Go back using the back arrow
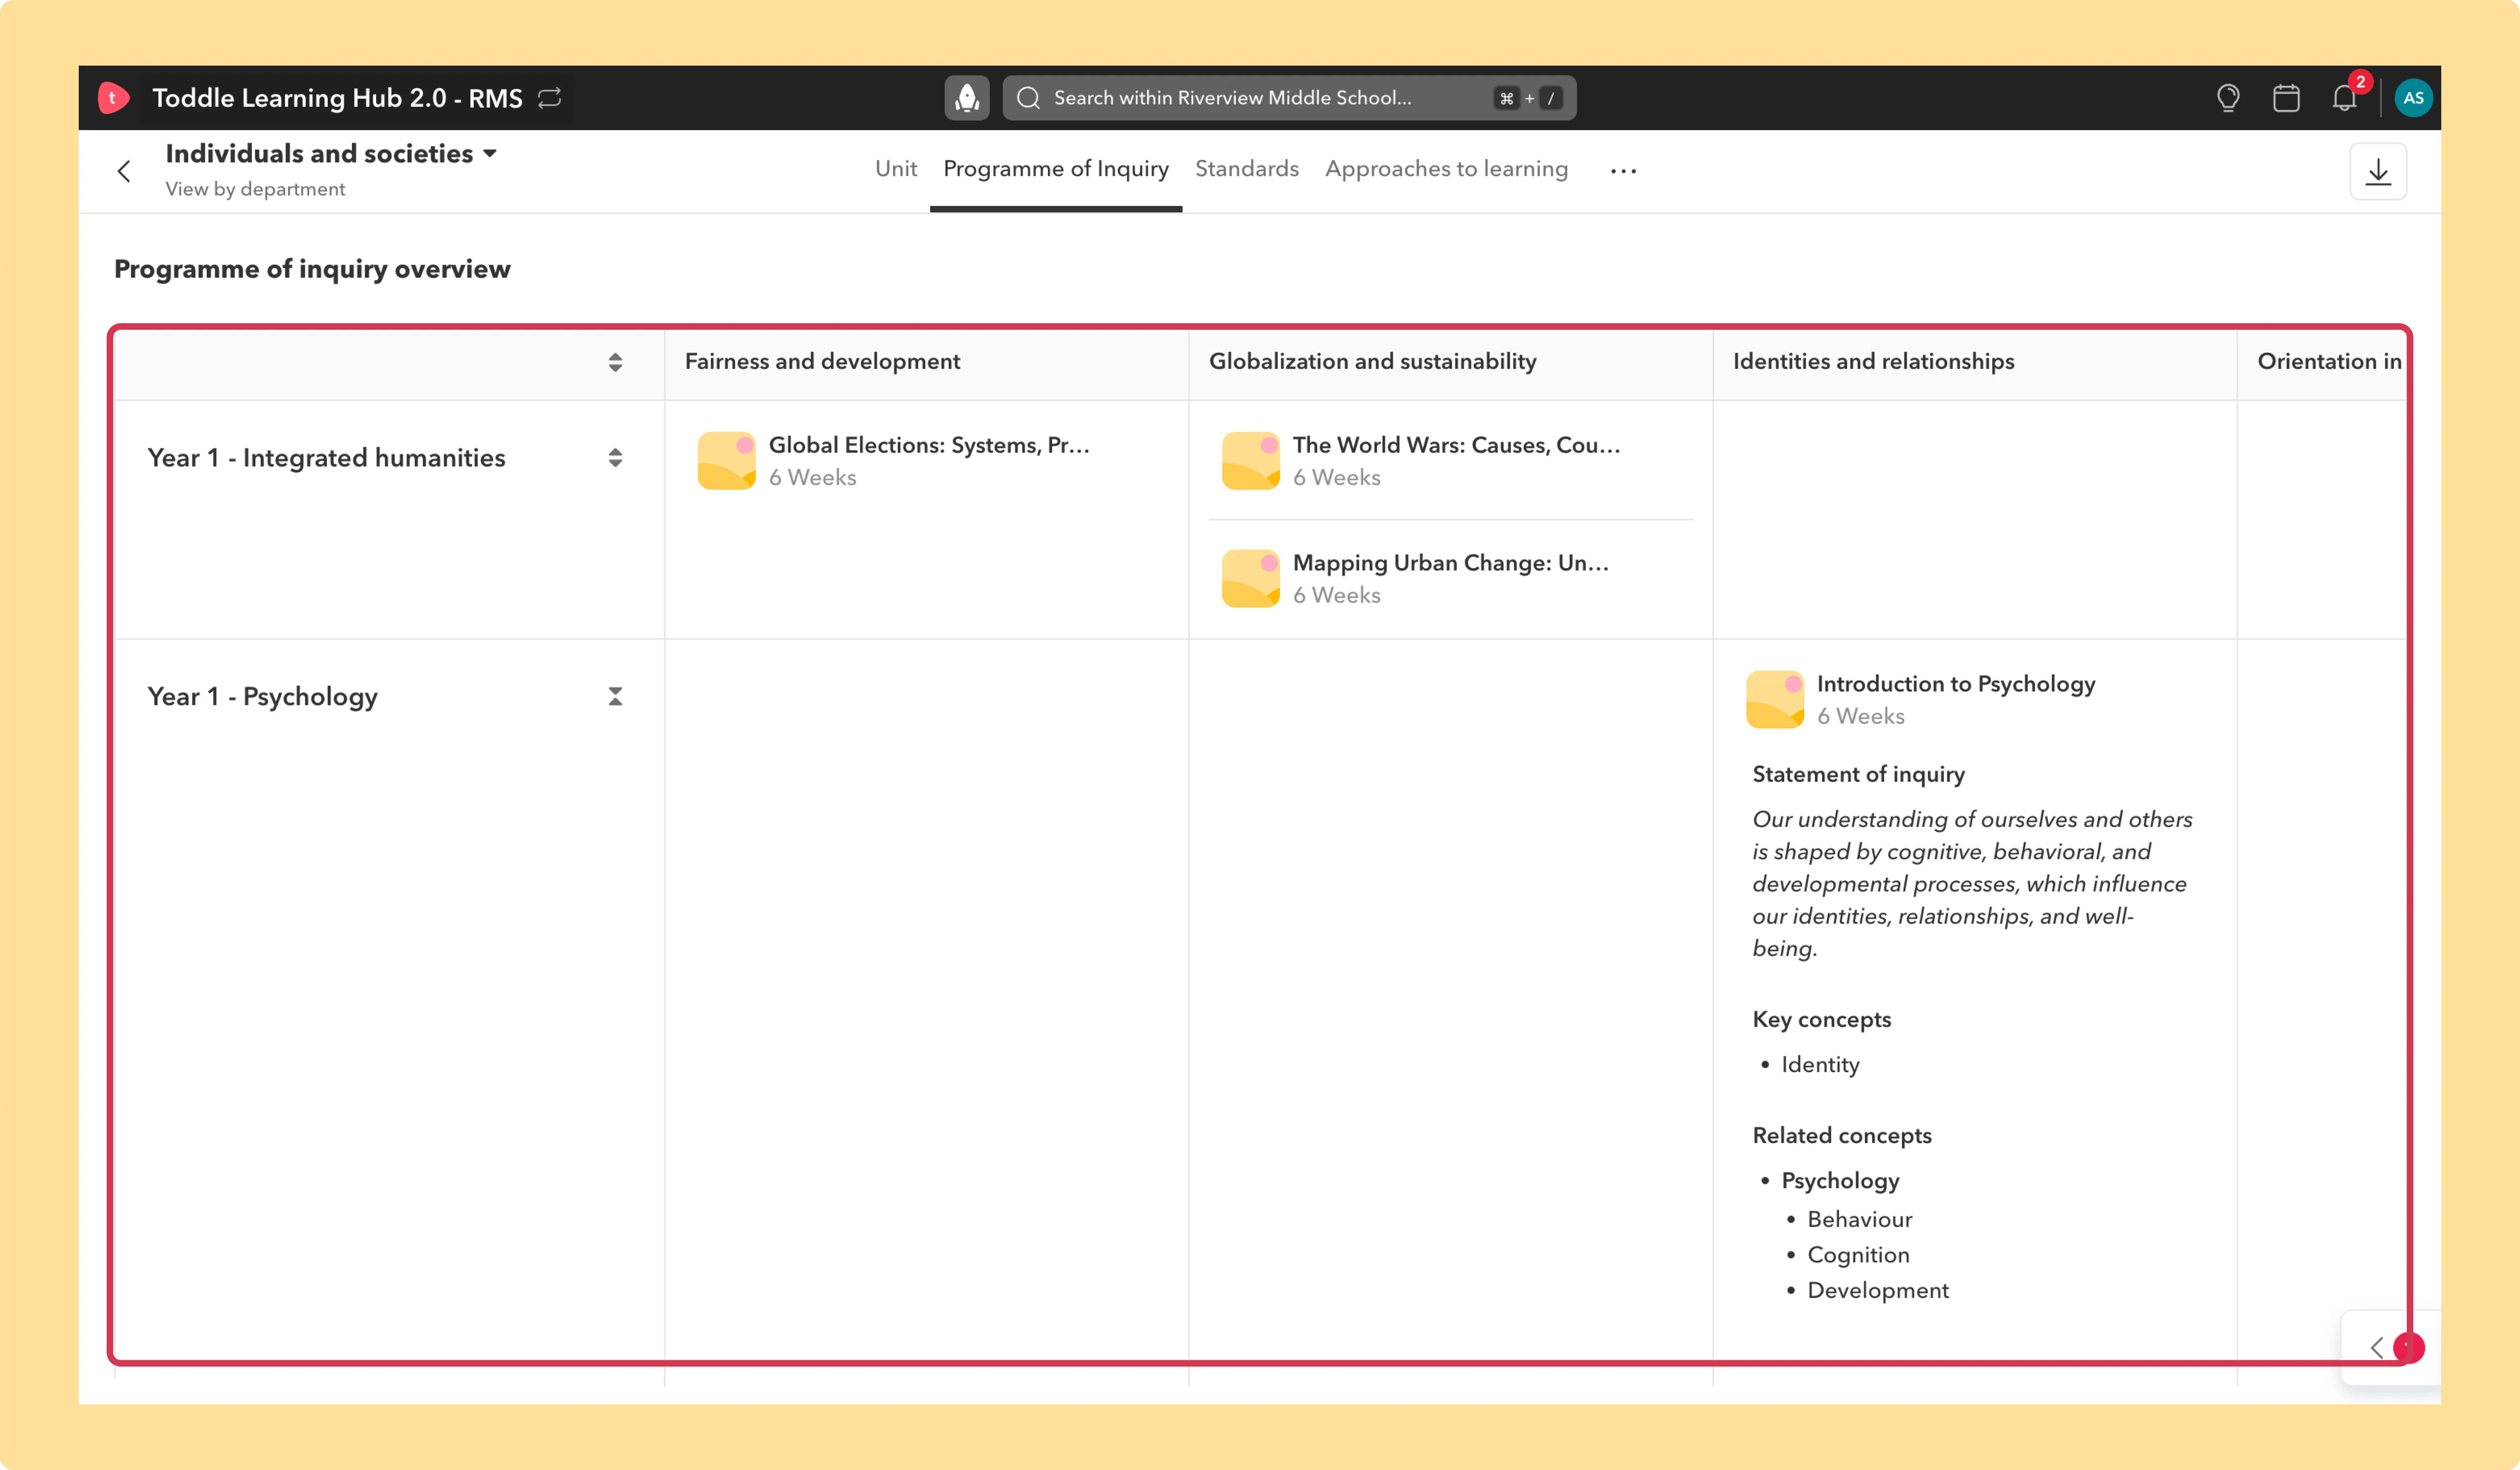 [x=124, y=171]
